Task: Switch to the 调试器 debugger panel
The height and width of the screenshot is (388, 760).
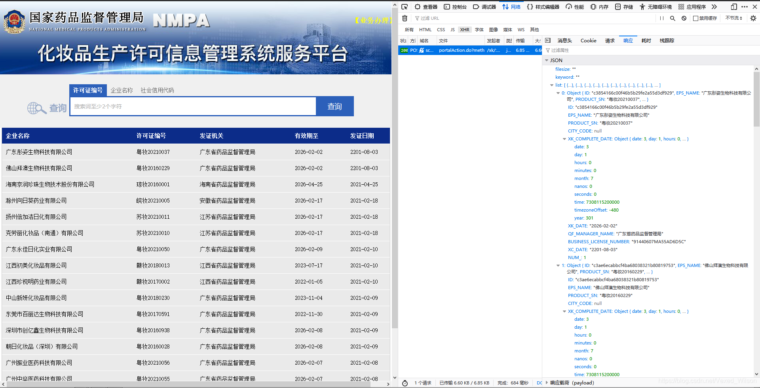Action: (484, 7)
